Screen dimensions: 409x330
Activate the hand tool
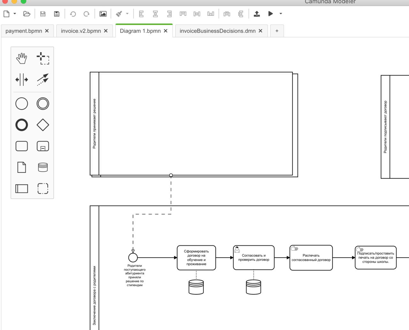[x=22, y=58]
